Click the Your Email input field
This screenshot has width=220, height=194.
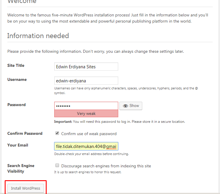(x=86, y=146)
